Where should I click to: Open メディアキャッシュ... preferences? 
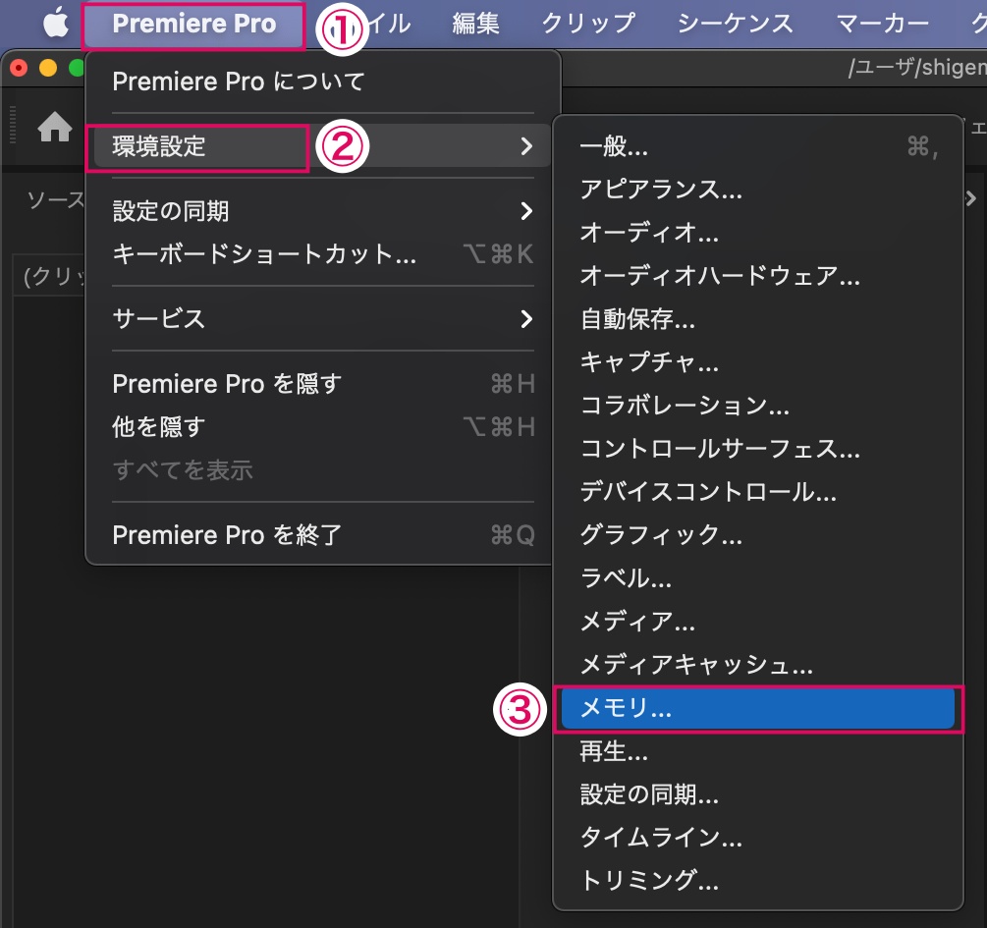758,665
